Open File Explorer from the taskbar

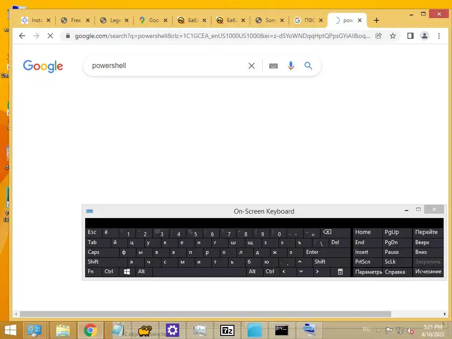point(63,330)
